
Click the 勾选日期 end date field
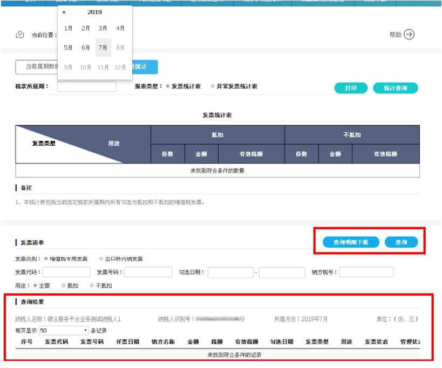click(x=282, y=272)
